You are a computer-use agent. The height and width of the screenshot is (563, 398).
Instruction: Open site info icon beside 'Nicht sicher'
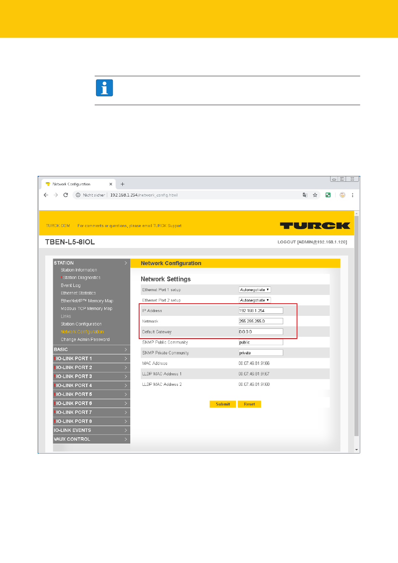(x=78, y=195)
